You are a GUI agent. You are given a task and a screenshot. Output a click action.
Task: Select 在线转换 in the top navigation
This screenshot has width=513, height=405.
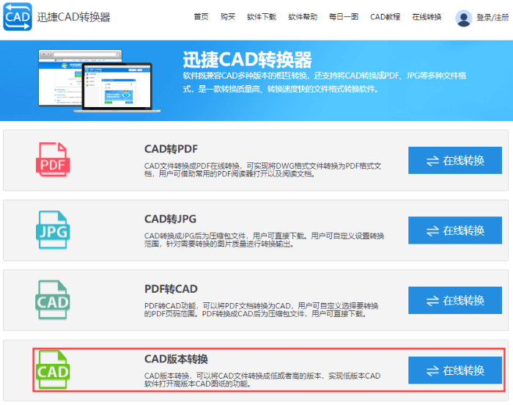pyautogui.click(x=427, y=17)
